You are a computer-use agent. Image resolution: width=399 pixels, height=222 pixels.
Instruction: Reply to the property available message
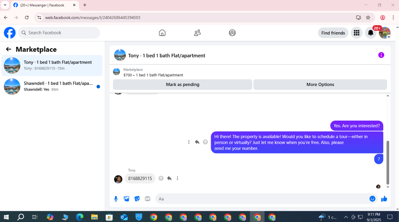197,142
